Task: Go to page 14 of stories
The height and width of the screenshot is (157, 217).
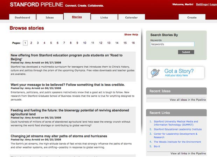Action: click(117, 43)
